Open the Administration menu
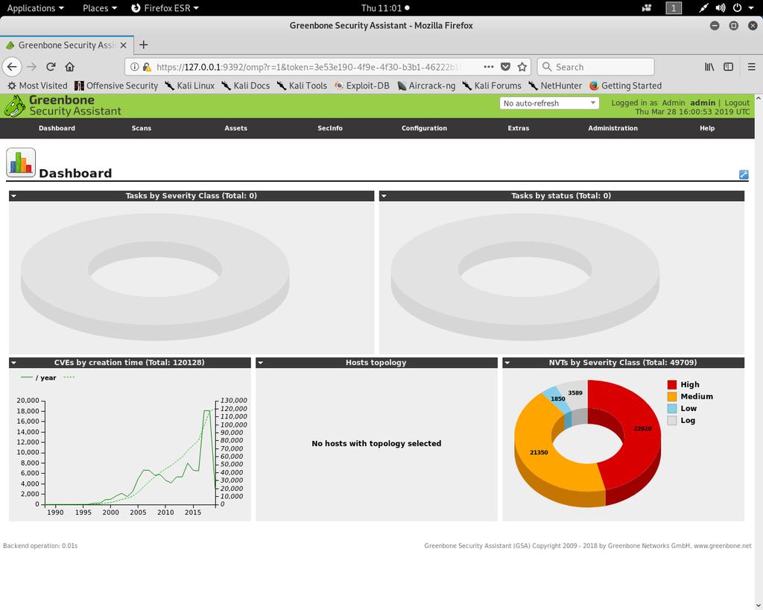The height and width of the screenshot is (610, 763). point(612,128)
